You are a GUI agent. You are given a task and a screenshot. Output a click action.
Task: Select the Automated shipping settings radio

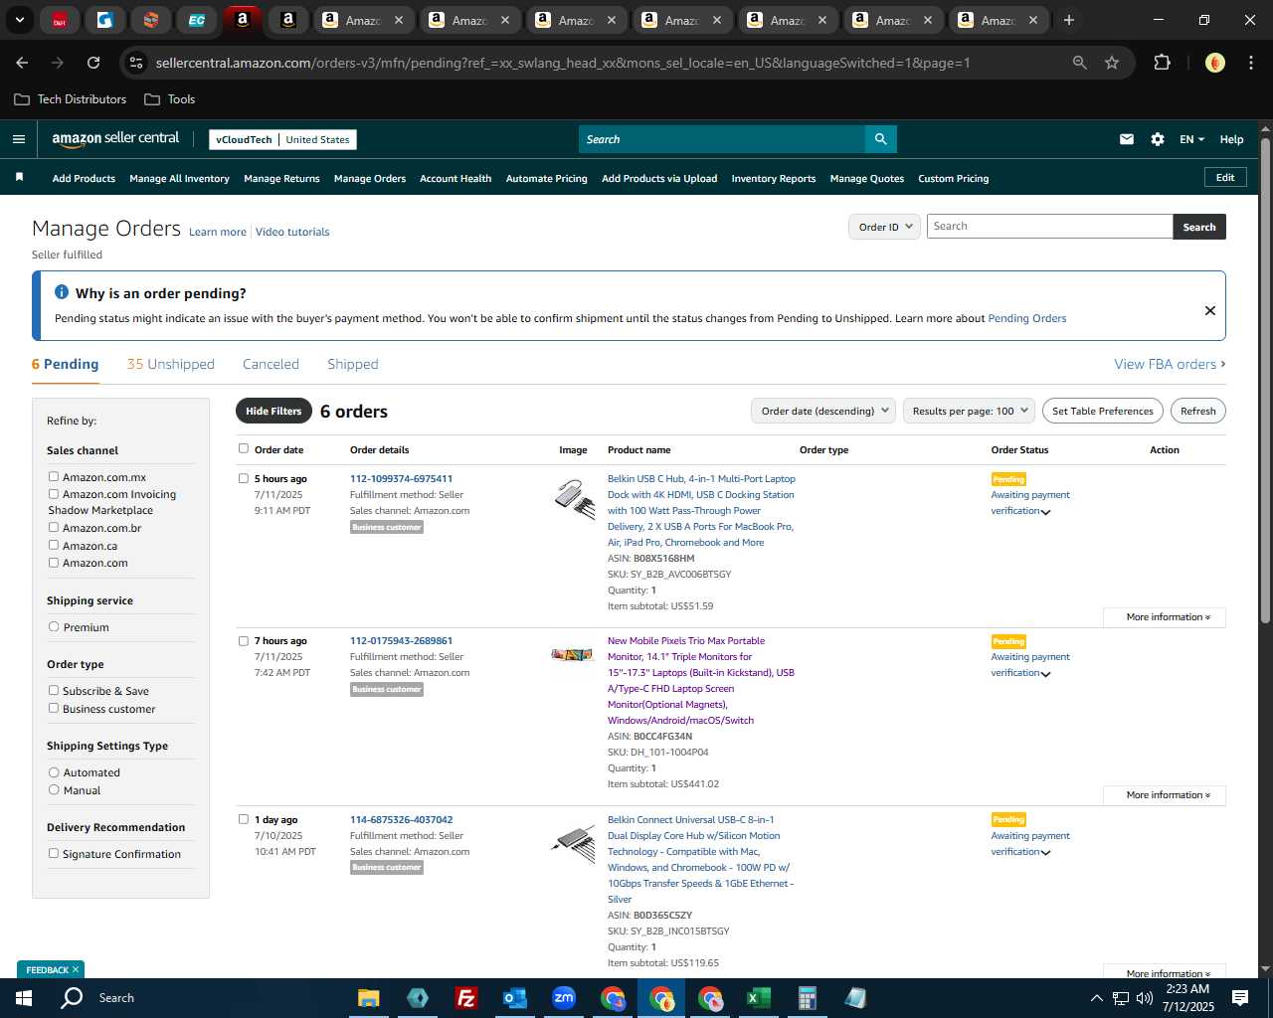pyautogui.click(x=54, y=772)
